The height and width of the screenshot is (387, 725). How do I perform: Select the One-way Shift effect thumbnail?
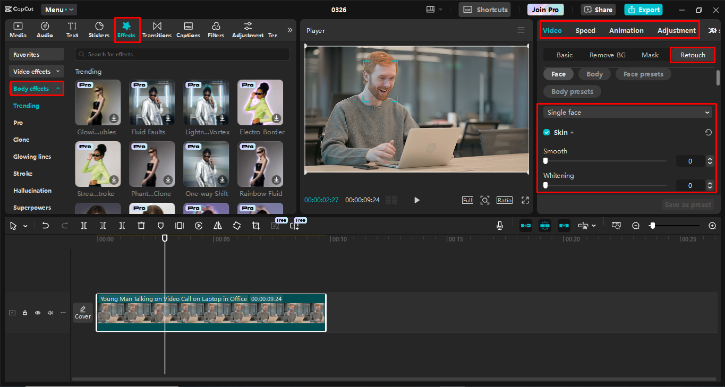click(206, 164)
